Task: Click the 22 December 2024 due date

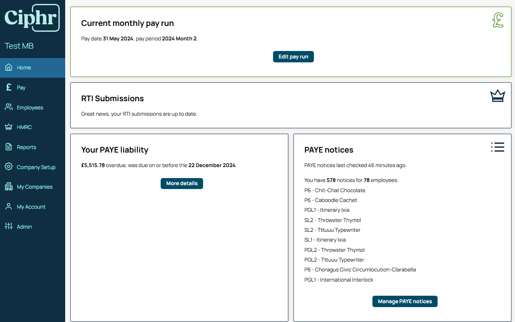Action: click(212, 165)
